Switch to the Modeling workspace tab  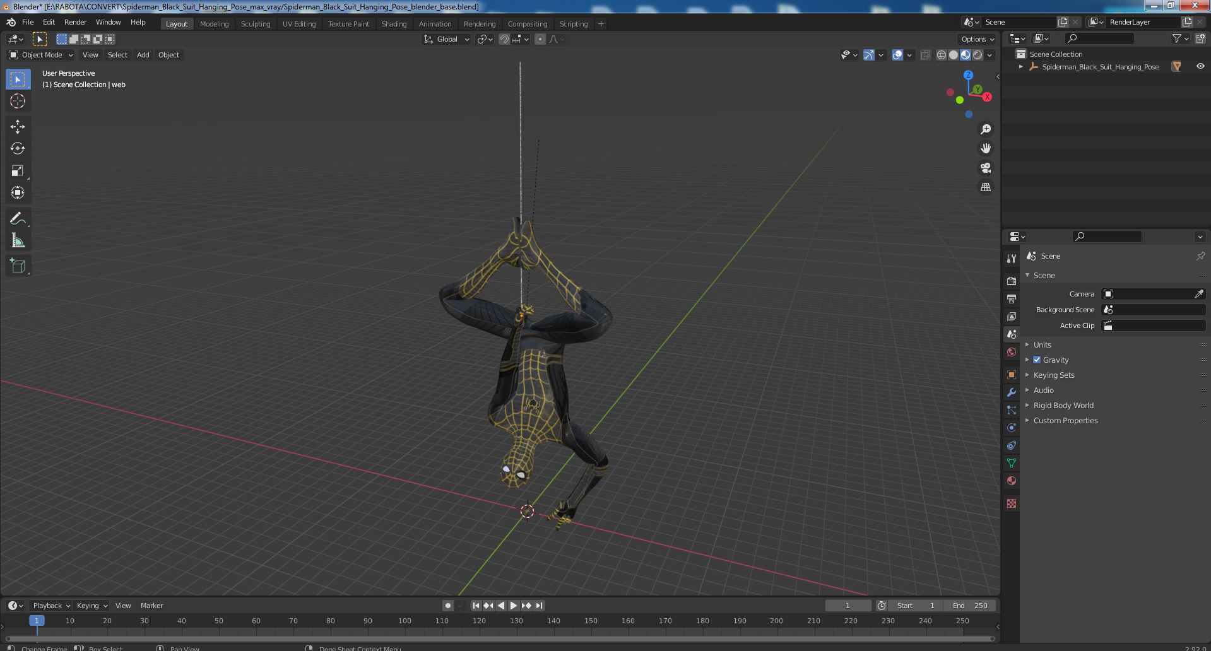[214, 24]
